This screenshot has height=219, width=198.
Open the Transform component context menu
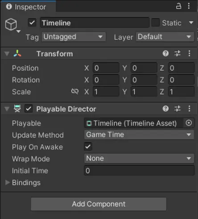(x=189, y=54)
